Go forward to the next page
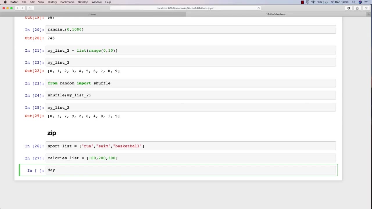Screen dimensions: 372x209 click(23, 8)
